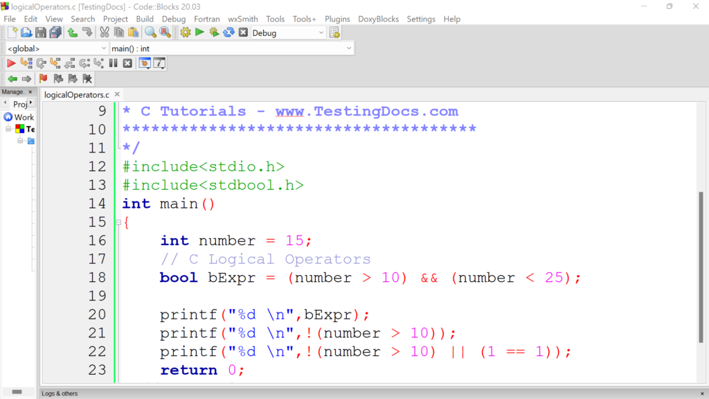709x399 pixels.
Task: Click the Build and Run icon
Action: click(x=214, y=33)
